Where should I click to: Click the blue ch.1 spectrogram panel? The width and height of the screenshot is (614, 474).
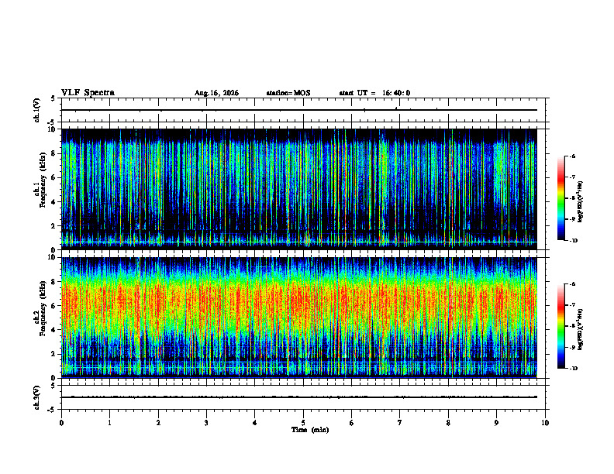pos(299,189)
